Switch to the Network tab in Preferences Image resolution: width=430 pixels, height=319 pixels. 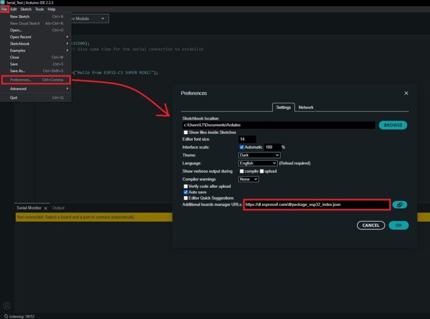pyautogui.click(x=306, y=107)
